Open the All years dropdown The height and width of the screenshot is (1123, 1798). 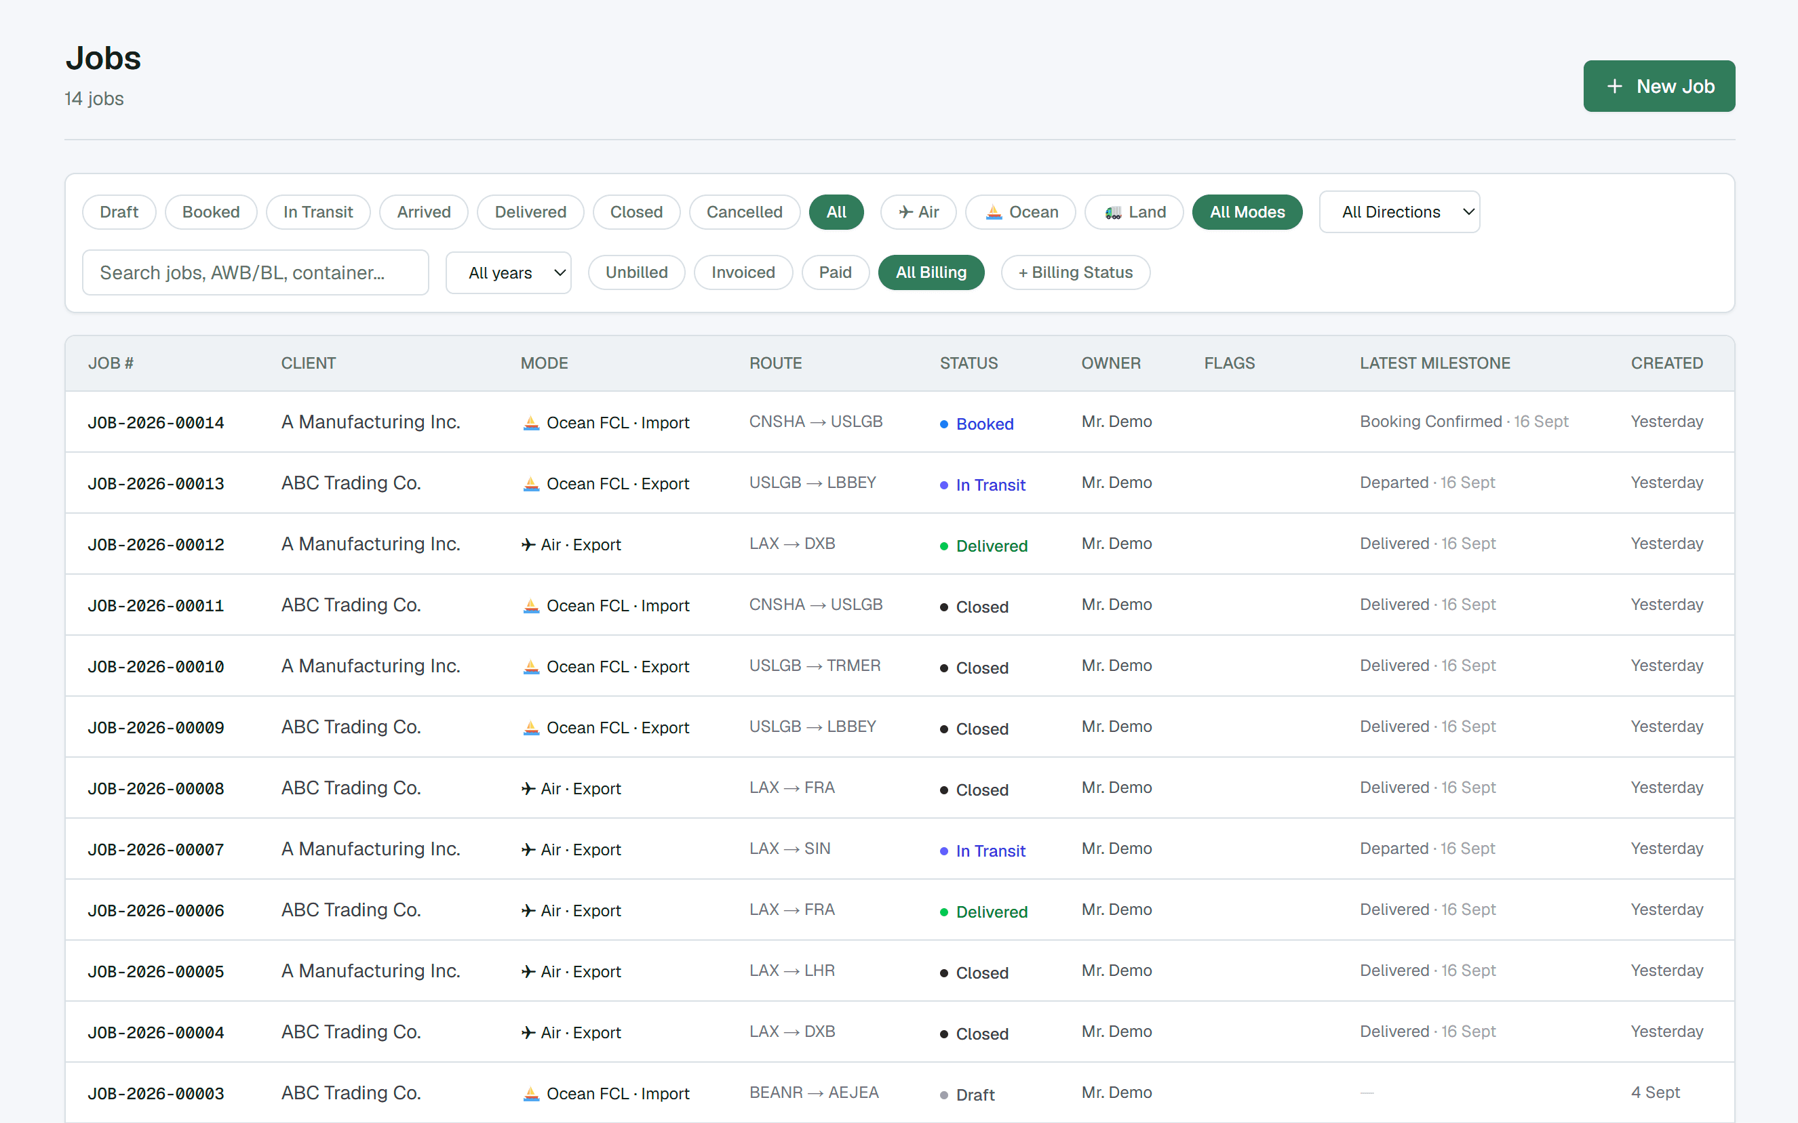point(509,272)
